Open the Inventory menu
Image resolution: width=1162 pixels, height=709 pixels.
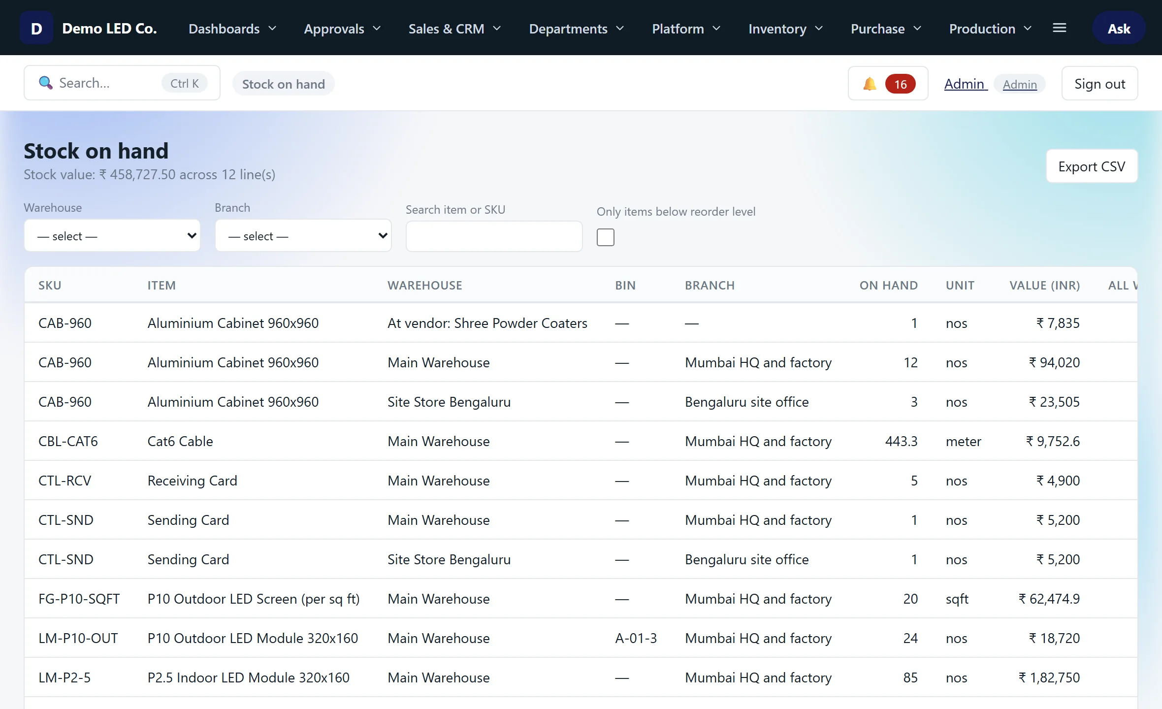click(785, 29)
